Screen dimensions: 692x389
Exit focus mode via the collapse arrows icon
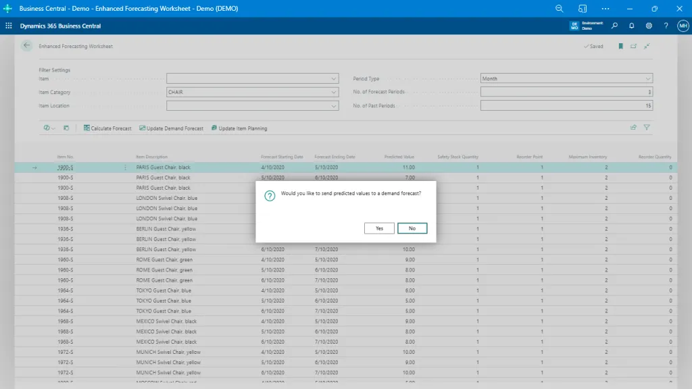[646, 46]
